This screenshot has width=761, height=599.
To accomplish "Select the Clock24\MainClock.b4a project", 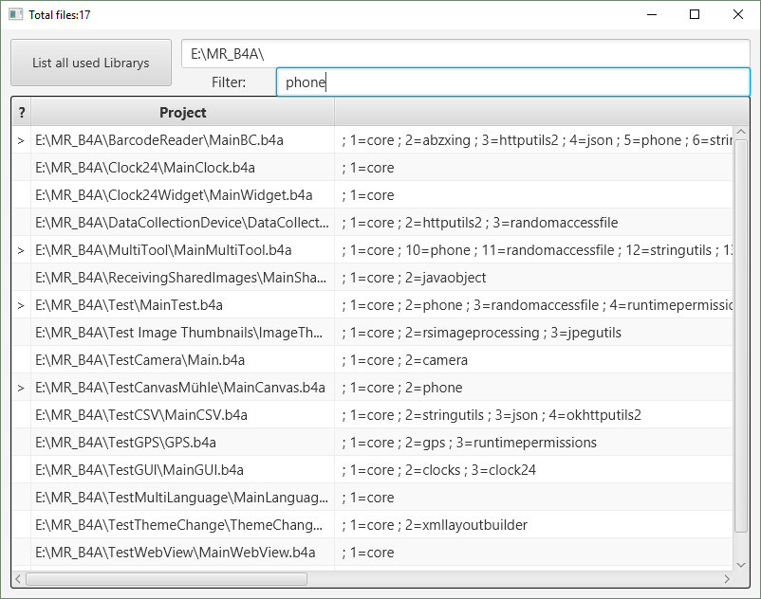I will point(183,168).
